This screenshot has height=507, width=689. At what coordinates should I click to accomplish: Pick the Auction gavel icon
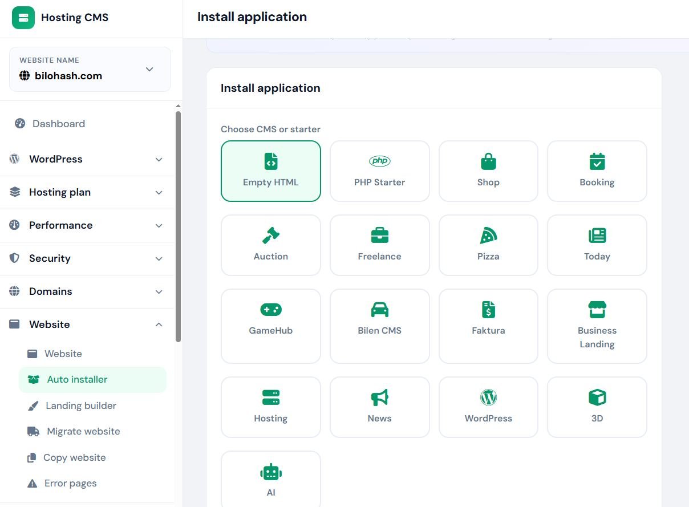pyautogui.click(x=271, y=236)
